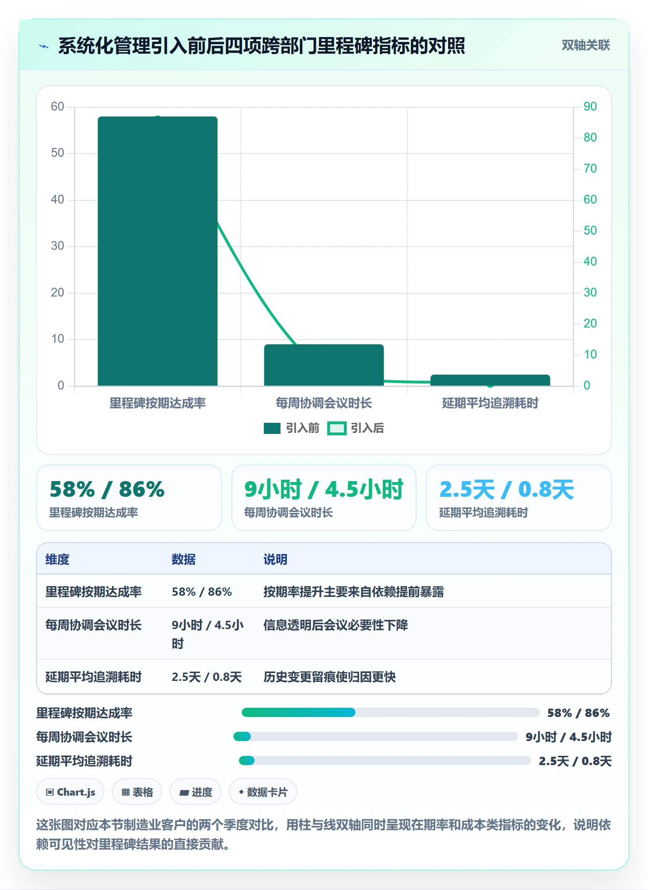
Task: Click the 2.5天 / 0.8天 progress value label
Action: (575, 761)
